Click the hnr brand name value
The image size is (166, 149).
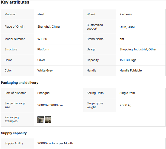122,39
